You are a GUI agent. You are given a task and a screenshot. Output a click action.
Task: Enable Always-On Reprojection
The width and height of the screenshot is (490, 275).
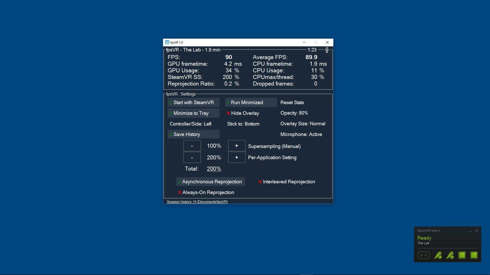(206, 192)
